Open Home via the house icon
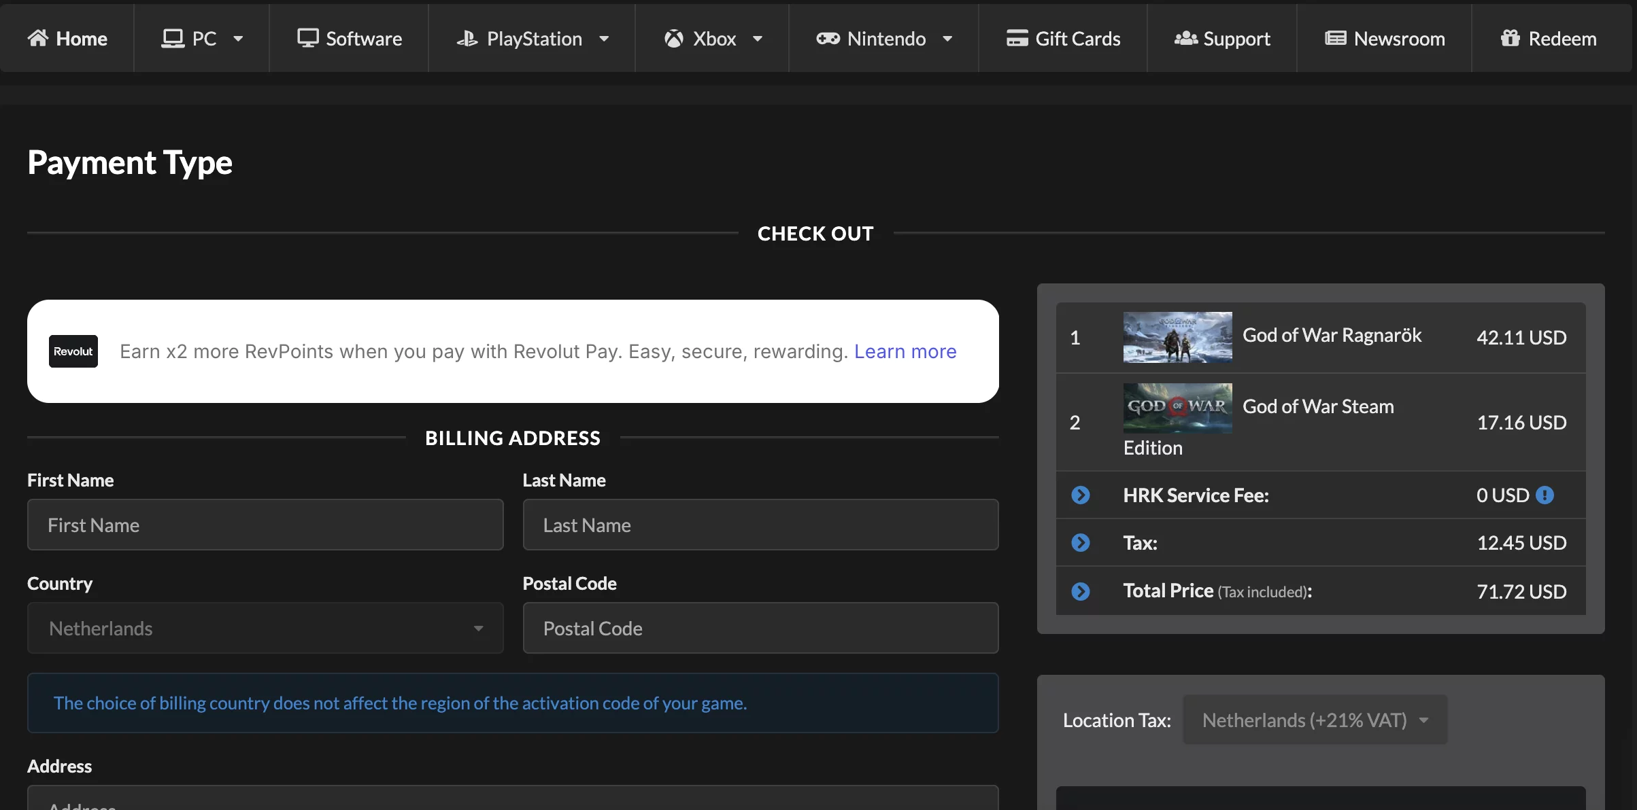1637x810 pixels. tap(38, 38)
